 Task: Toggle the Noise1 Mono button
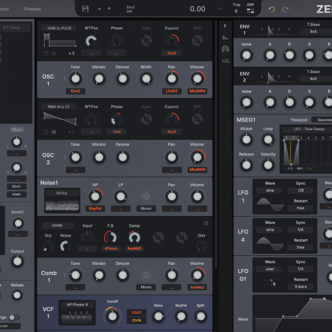tap(146, 208)
